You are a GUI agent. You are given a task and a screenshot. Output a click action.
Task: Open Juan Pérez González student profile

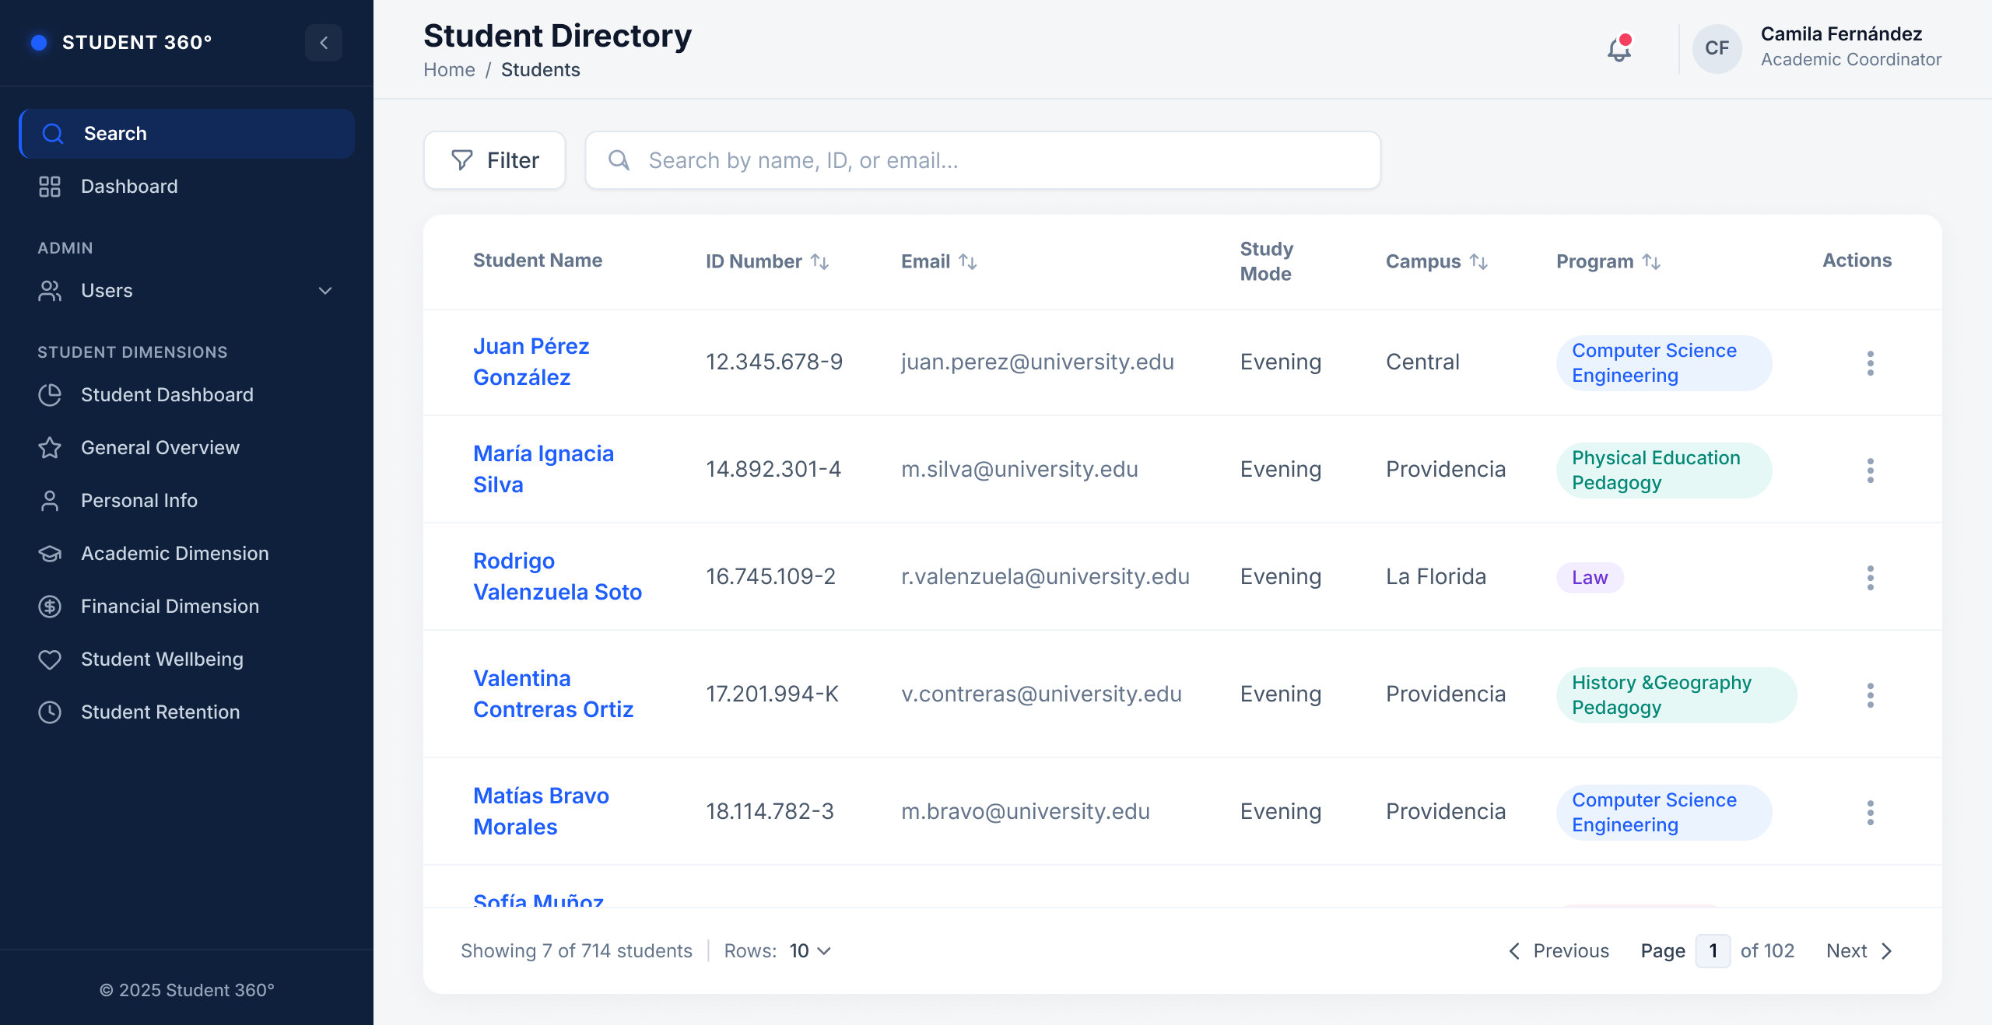(x=531, y=362)
